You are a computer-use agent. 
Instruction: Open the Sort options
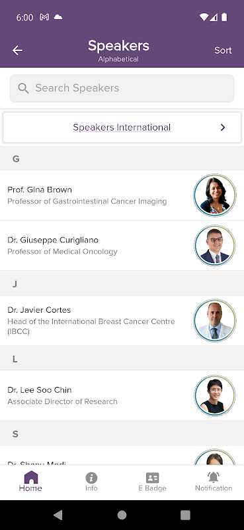point(223,50)
